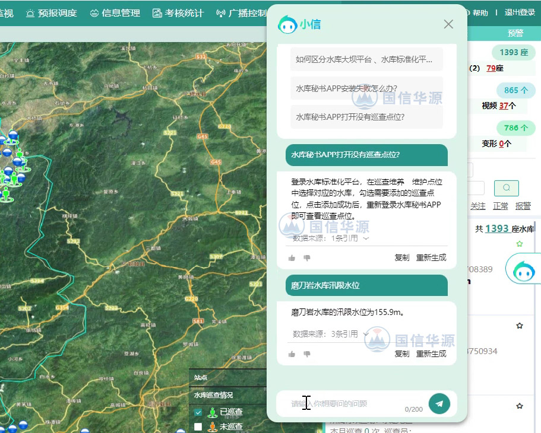The width and height of the screenshot is (541, 433).
Task: Regenerate the 汛限水位 answer via 重新生成
Action: point(431,354)
